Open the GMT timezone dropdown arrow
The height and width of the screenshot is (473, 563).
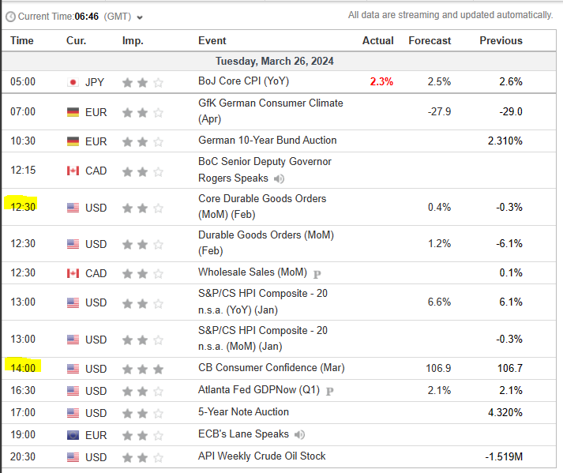point(141,17)
